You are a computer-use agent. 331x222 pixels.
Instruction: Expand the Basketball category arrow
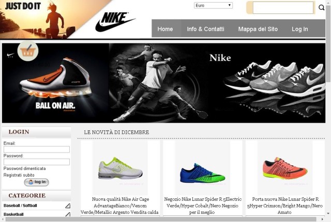coord(68,214)
